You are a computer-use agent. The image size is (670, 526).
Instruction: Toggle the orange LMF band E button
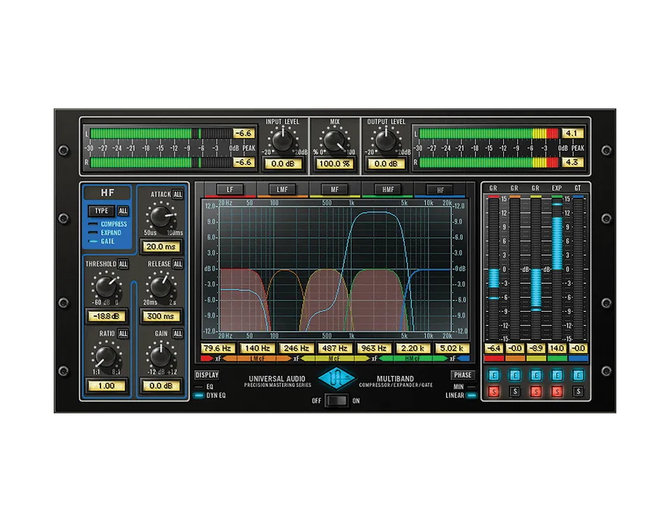tap(515, 375)
